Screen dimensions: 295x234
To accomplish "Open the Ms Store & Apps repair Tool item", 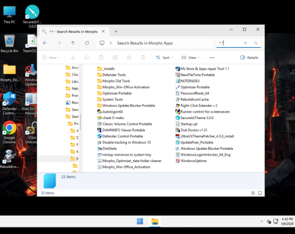I will pos(202,69).
